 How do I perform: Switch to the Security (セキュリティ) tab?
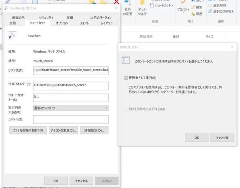46,18
